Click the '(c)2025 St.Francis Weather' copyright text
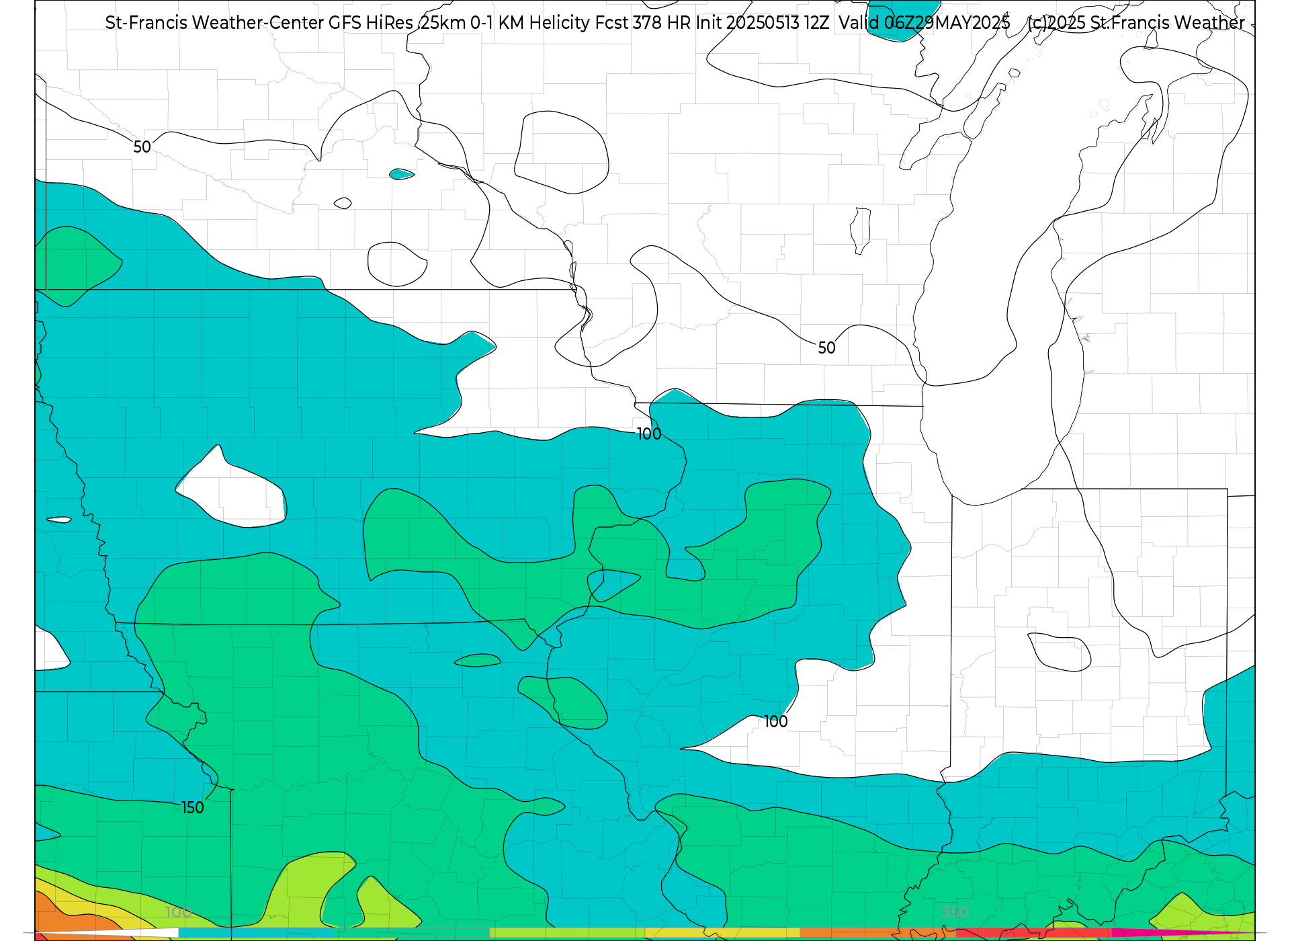Viewport: 1290px width, 941px height. tap(1136, 22)
